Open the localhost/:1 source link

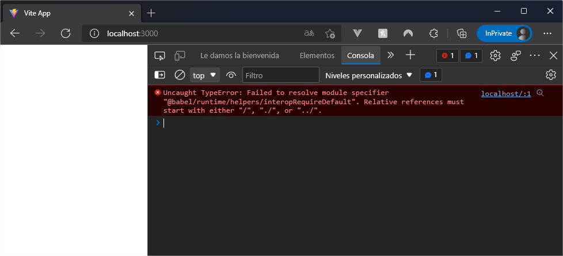(506, 94)
